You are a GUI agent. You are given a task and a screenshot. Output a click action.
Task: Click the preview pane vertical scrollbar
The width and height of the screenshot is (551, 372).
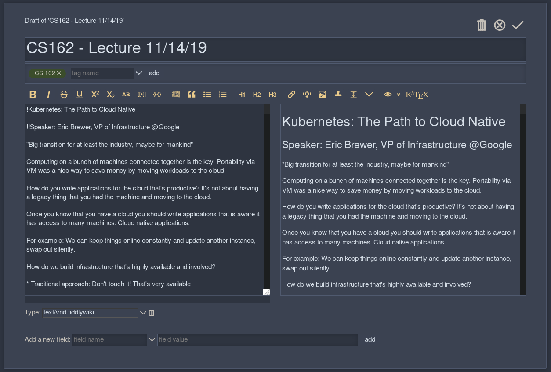(x=522, y=200)
